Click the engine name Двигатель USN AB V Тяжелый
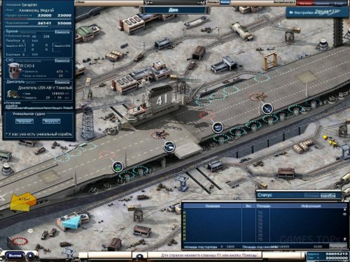350x262 pixels. point(45,88)
